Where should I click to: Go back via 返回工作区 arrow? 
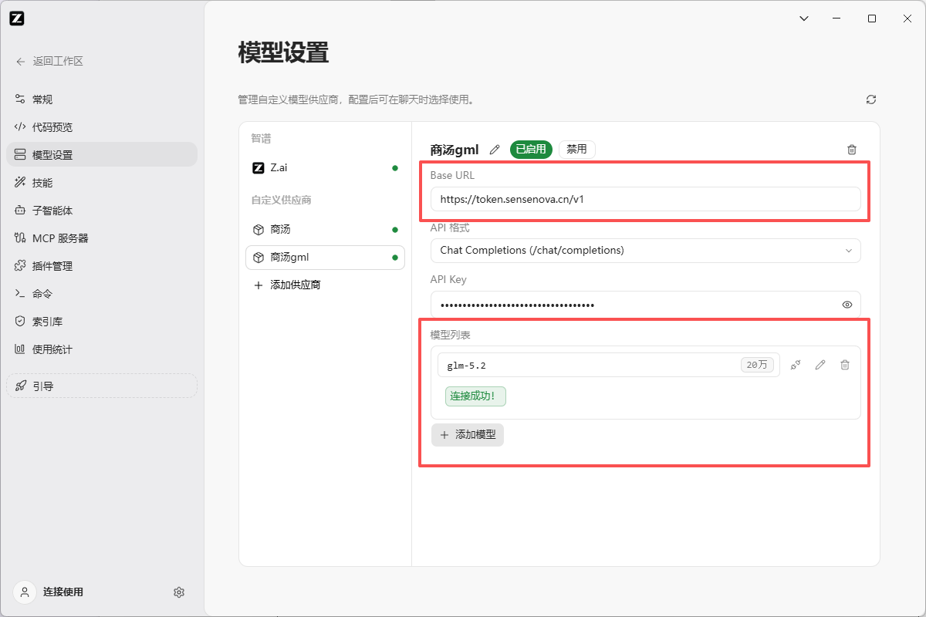21,61
